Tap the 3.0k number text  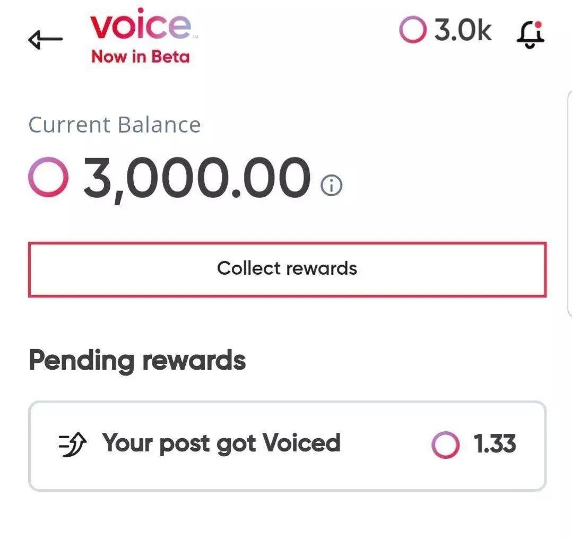pos(463,31)
